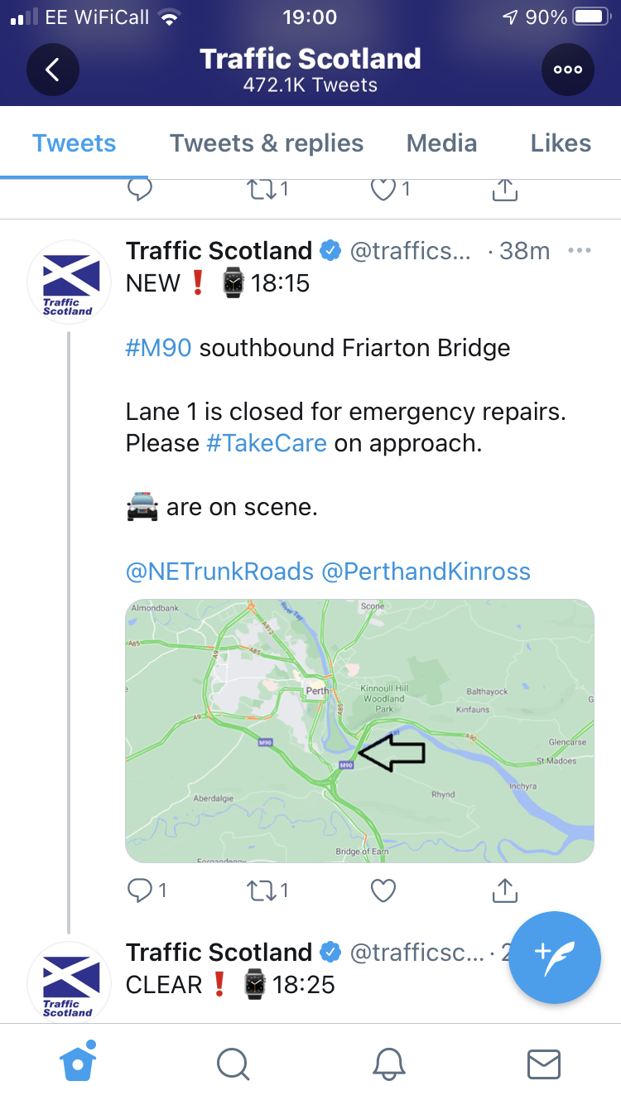
Task: Open the Search tab magnifier icon
Action: tap(233, 1064)
